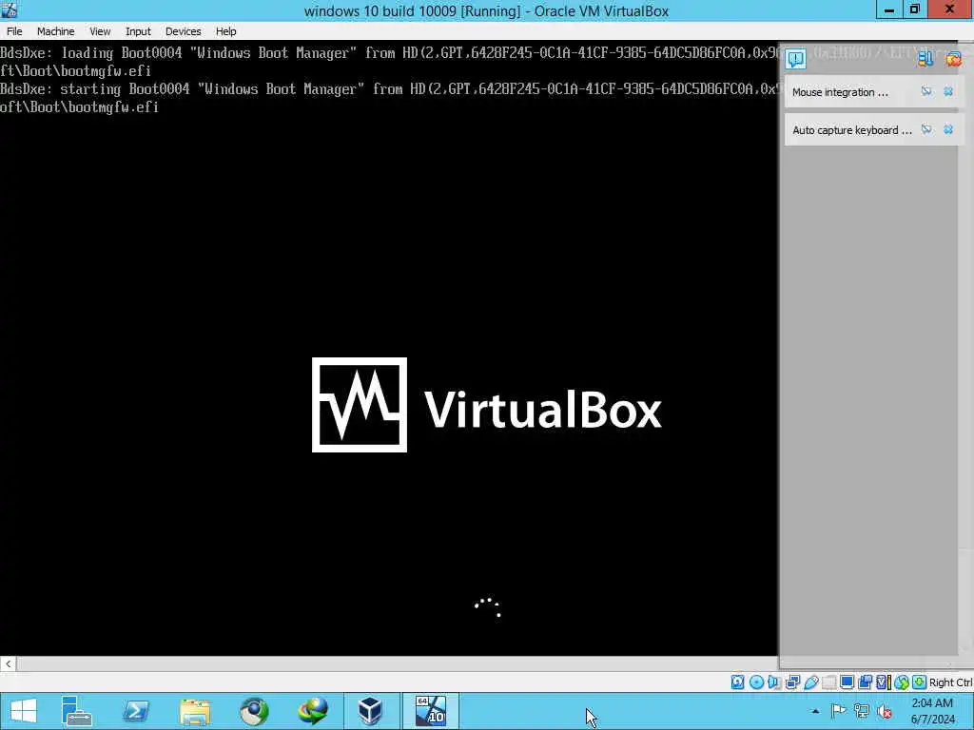Viewport: 974px width, 730px height.
Task: Click the CPU virtualization status icon
Action: click(x=883, y=682)
